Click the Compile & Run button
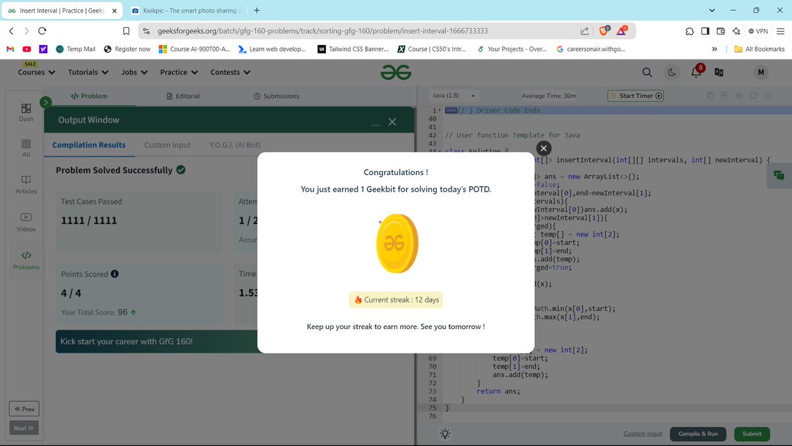 [x=698, y=433]
